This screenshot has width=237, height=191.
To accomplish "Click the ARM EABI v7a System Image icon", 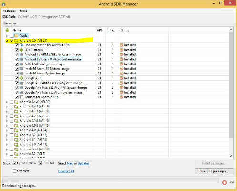I will click(21, 64).
